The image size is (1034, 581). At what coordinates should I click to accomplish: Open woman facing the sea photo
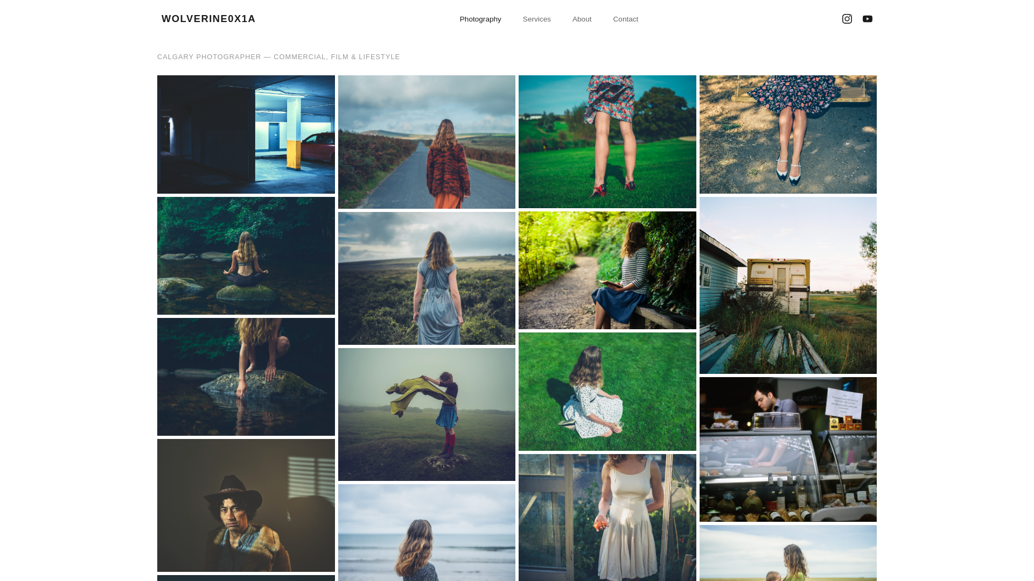(x=427, y=533)
